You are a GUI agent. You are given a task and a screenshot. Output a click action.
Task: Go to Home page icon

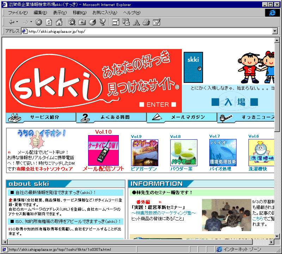pyautogui.click(x=59, y=22)
